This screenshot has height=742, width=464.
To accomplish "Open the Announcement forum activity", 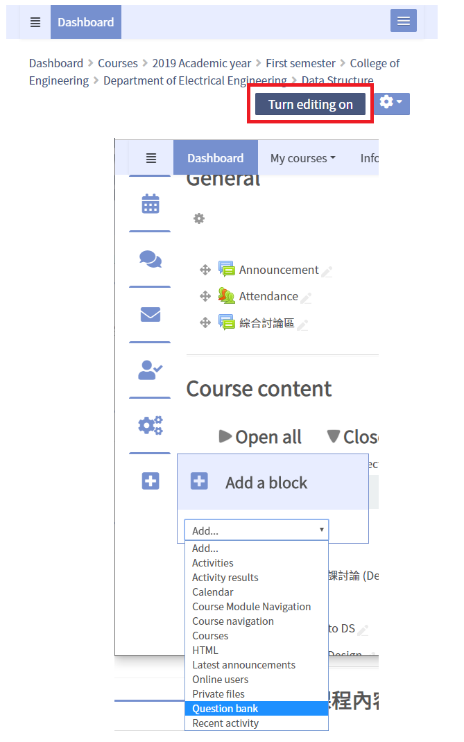I will click(x=278, y=270).
